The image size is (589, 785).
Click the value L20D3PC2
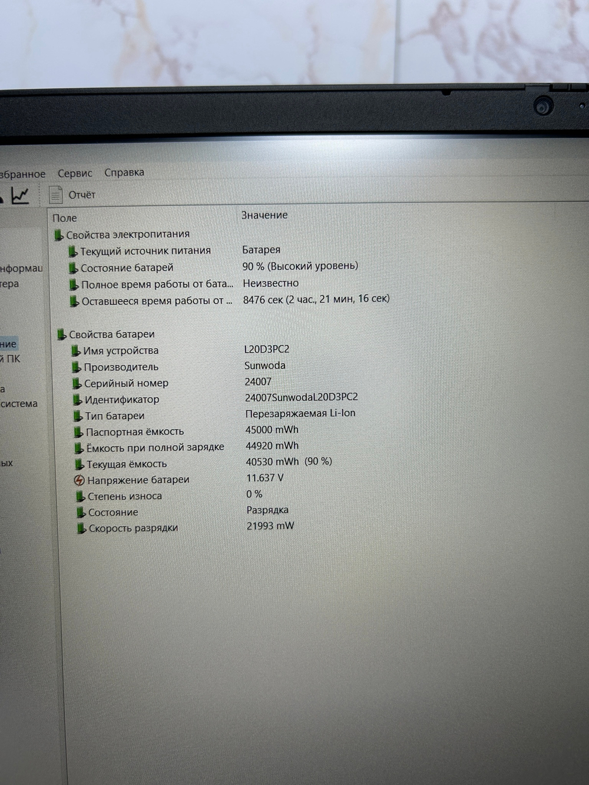[267, 349]
